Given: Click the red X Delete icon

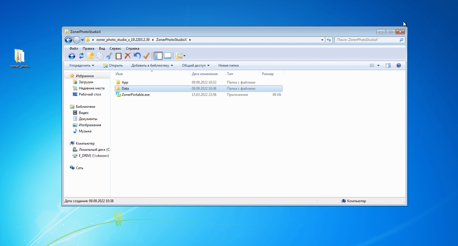Looking at the screenshot, I should pos(128,56).
